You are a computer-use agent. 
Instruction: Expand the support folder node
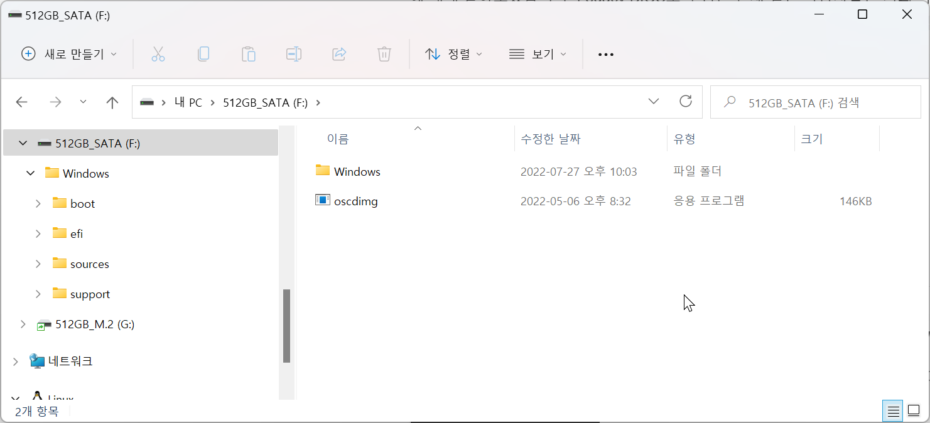click(x=38, y=294)
